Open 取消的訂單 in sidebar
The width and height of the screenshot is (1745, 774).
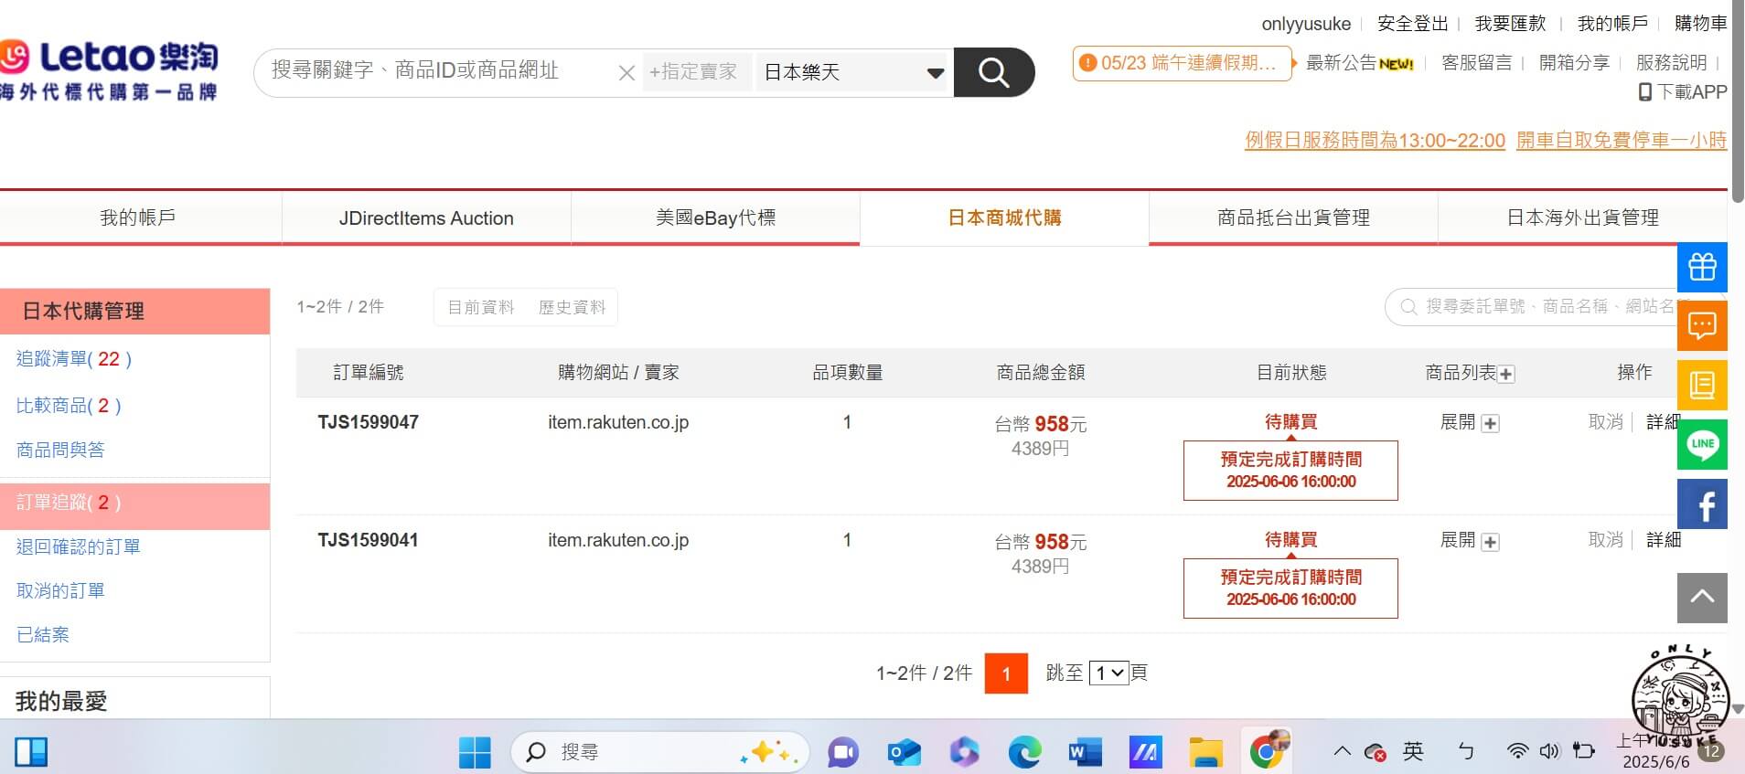coord(60,590)
